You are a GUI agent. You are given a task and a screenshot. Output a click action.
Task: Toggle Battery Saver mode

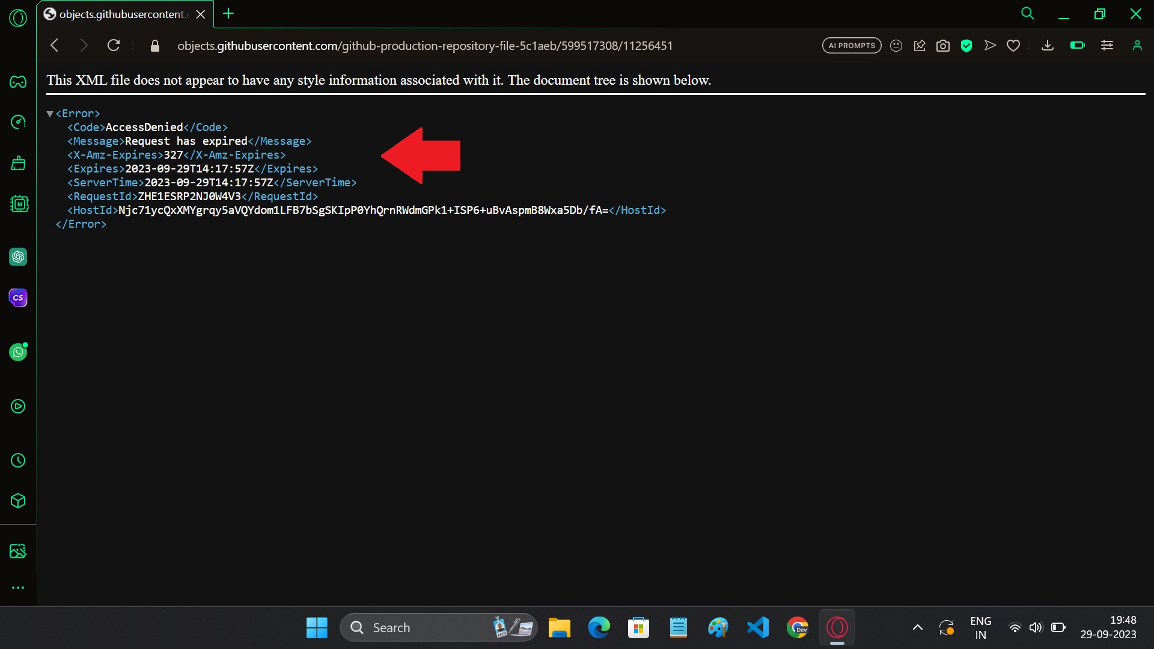point(1077,45)
